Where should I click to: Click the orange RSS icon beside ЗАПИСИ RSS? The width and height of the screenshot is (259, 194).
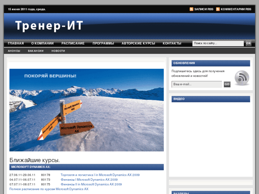point(191,9)
